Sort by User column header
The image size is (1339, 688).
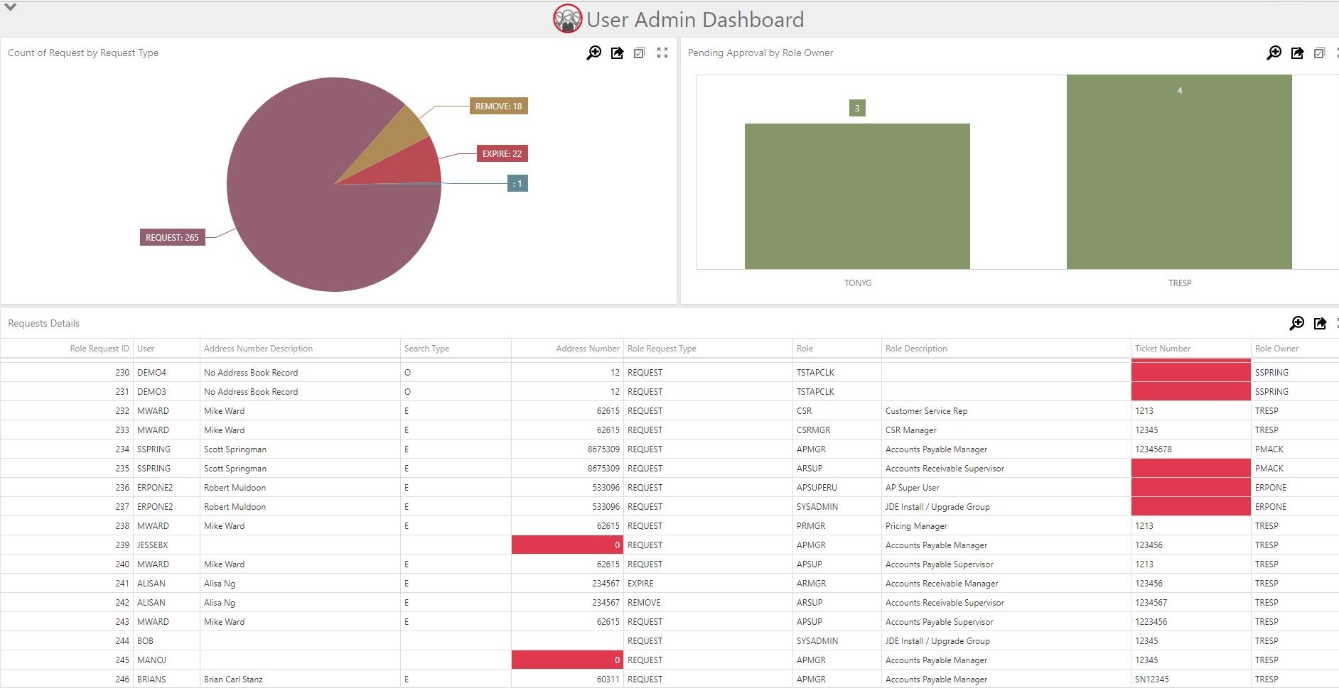(x=146, y=349)
